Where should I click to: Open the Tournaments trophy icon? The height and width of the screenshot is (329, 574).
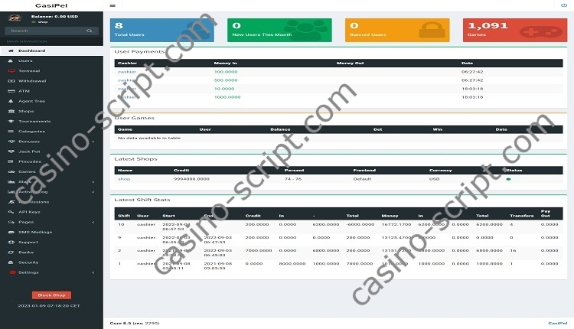(11, 121)
